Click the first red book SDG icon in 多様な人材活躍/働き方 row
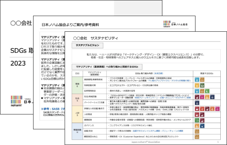The height and width of the screenshot is (145, 227). [x=197, y=109]
